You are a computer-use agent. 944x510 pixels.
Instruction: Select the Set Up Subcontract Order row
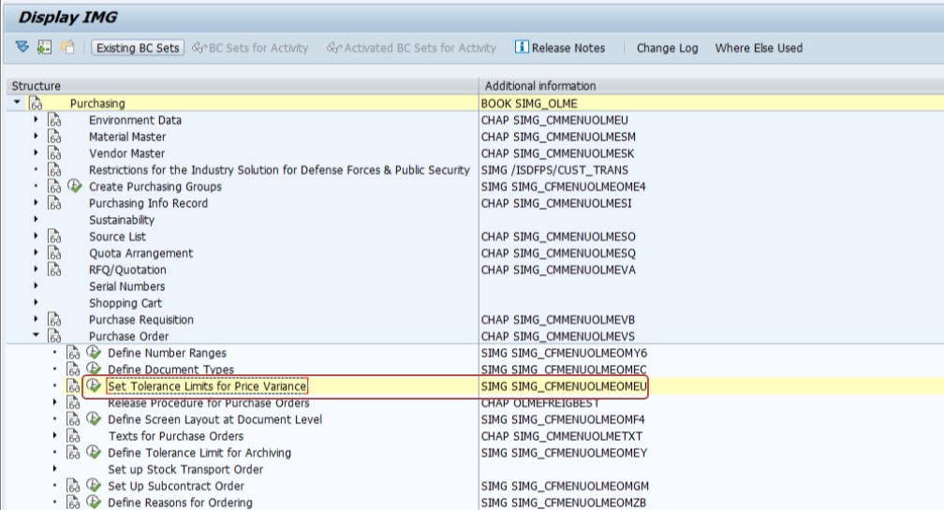(x=176, y=486)
